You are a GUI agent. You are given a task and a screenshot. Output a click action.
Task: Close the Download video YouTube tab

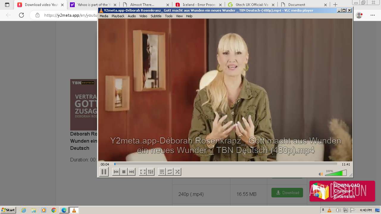tap(62, 5)
